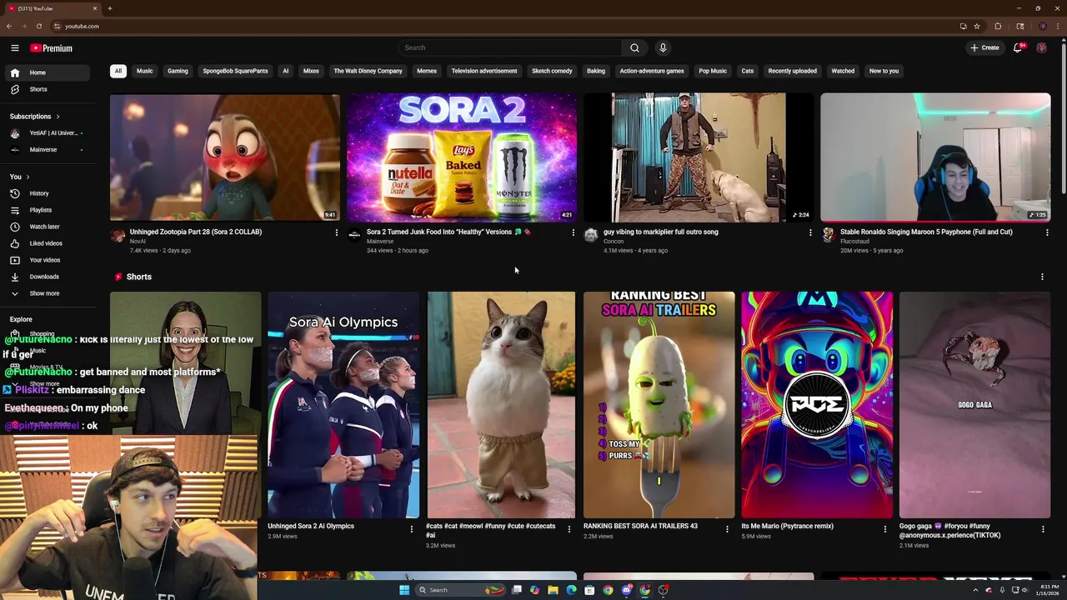
Task: Select the Memes filter chip
Action: pos(427,71)
